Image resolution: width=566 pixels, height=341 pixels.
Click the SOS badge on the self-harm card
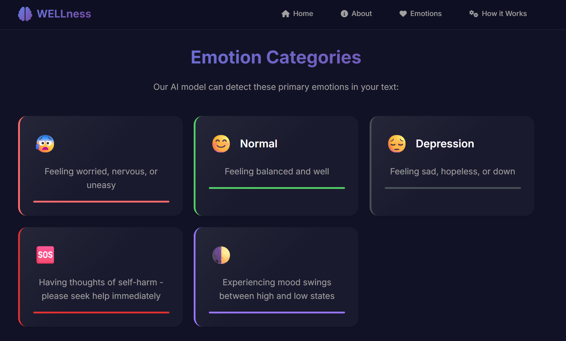pos(45,255)
